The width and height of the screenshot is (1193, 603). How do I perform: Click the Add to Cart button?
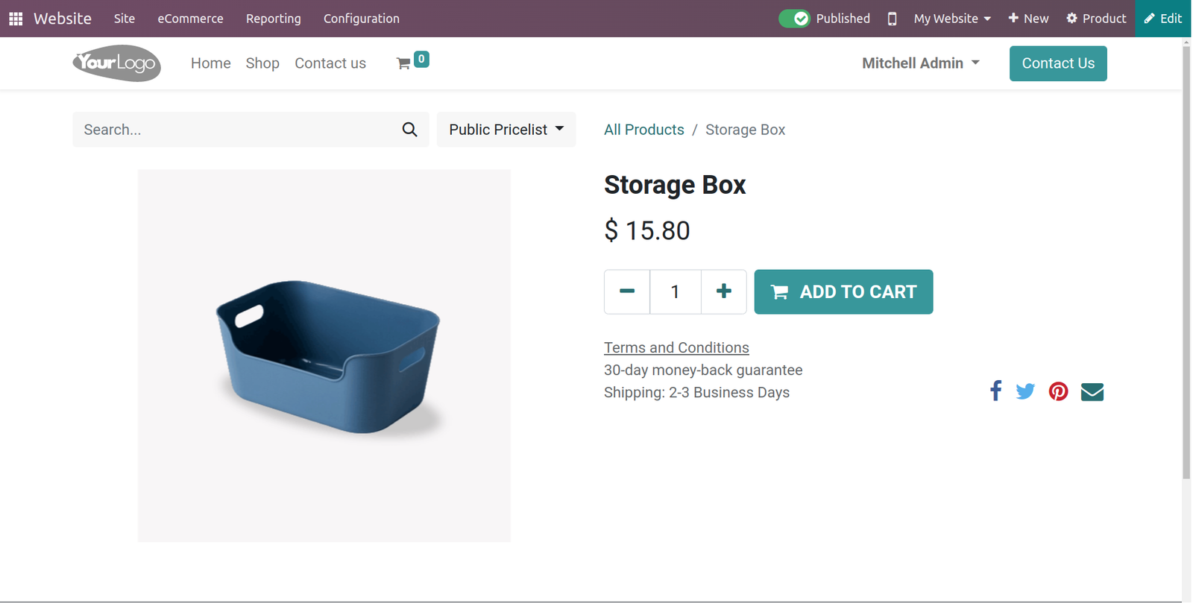[843, 291]
